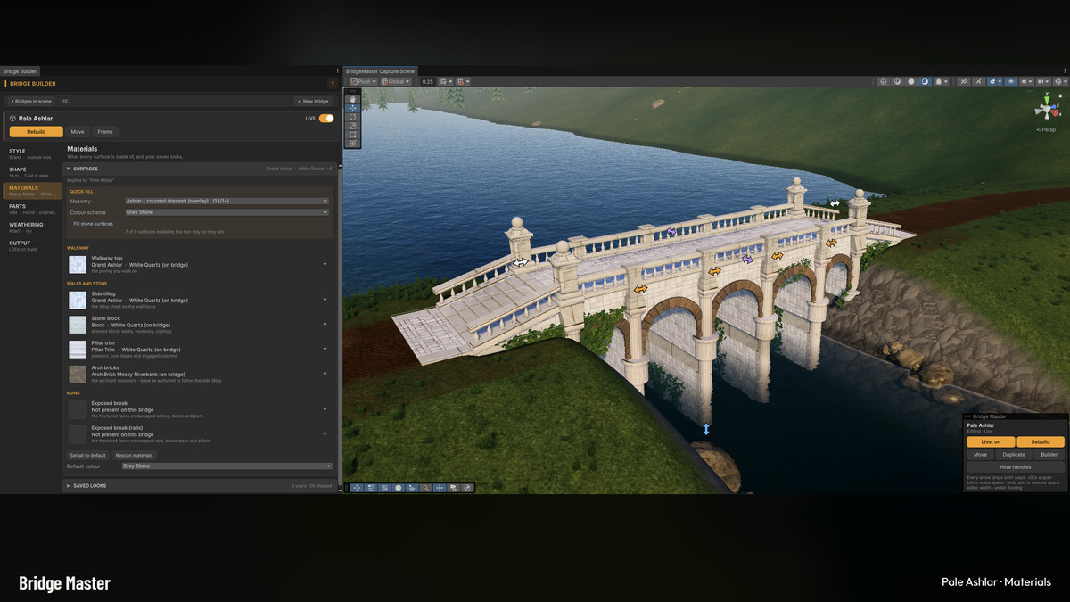Open the Colour scheme dropdown
Screen dimensions: 1070x602
coord(227,212)
